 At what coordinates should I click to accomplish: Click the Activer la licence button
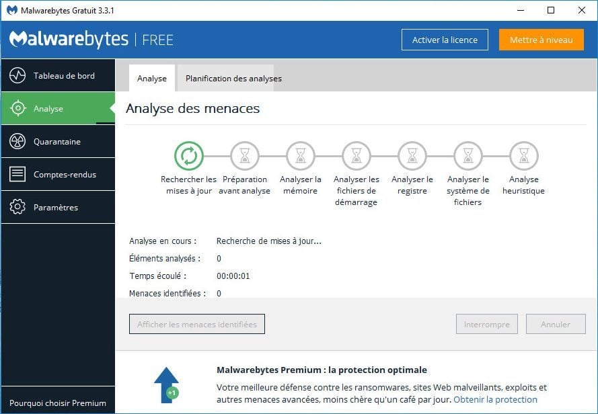[445, 40]
